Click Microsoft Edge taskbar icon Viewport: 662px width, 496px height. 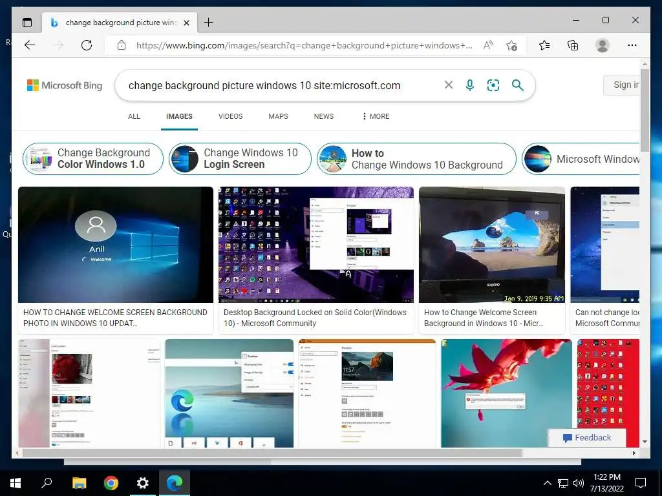175,482
